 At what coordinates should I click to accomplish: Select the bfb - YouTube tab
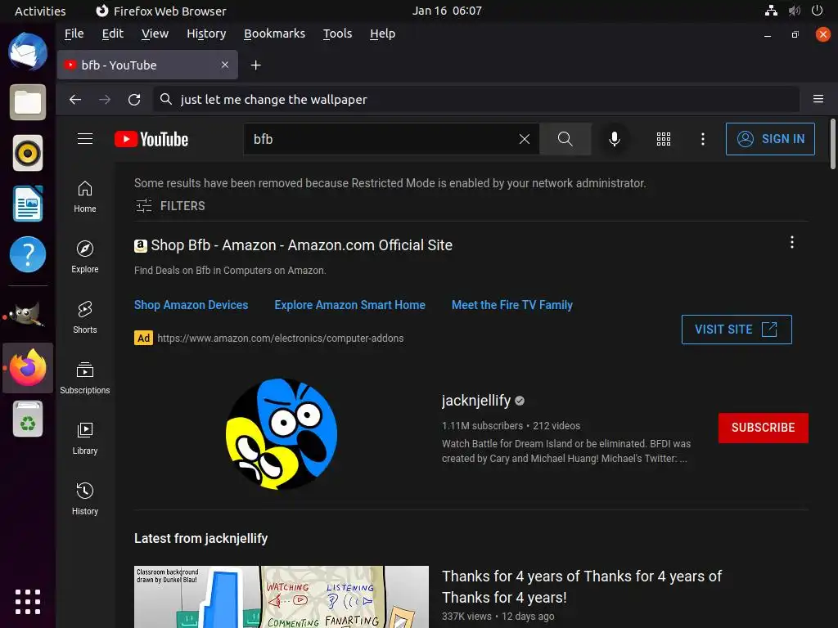[x=147, y=65]
